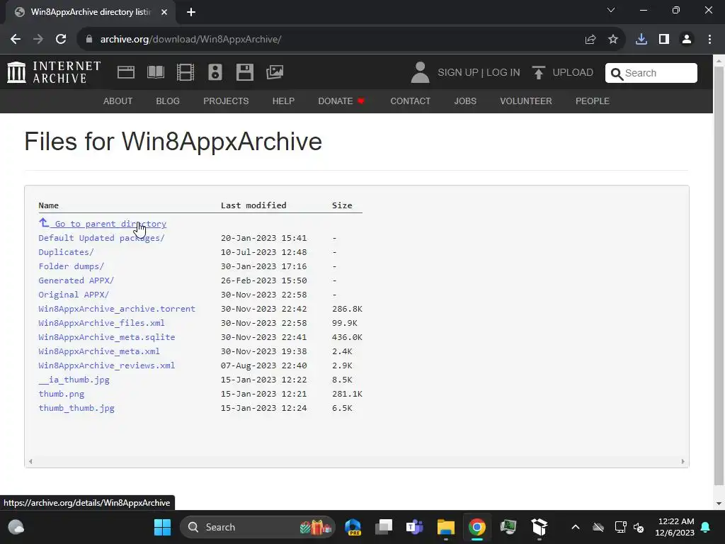Viewport: 725px width, 544px height.
Task: Go back with browser back arrow
Action: pos(16,40)
